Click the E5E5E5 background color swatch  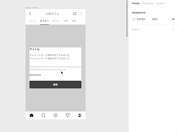[134, 19]
